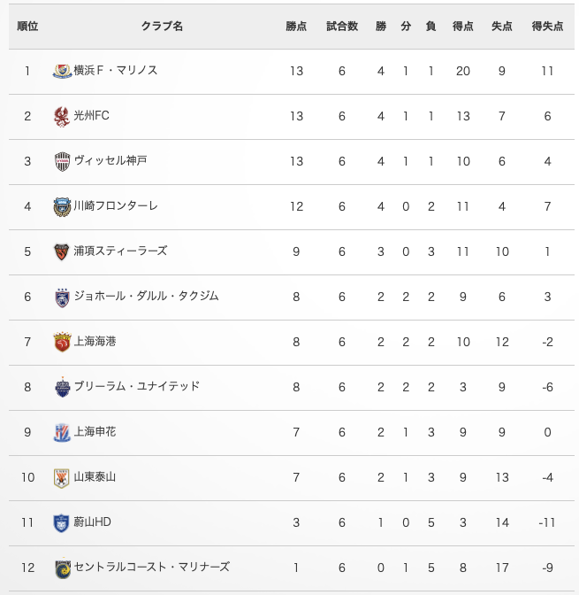Click the Ulsan HD (蔚山HD) crest
The height and width of the screenshot is (595, 579).
(62, 522)
